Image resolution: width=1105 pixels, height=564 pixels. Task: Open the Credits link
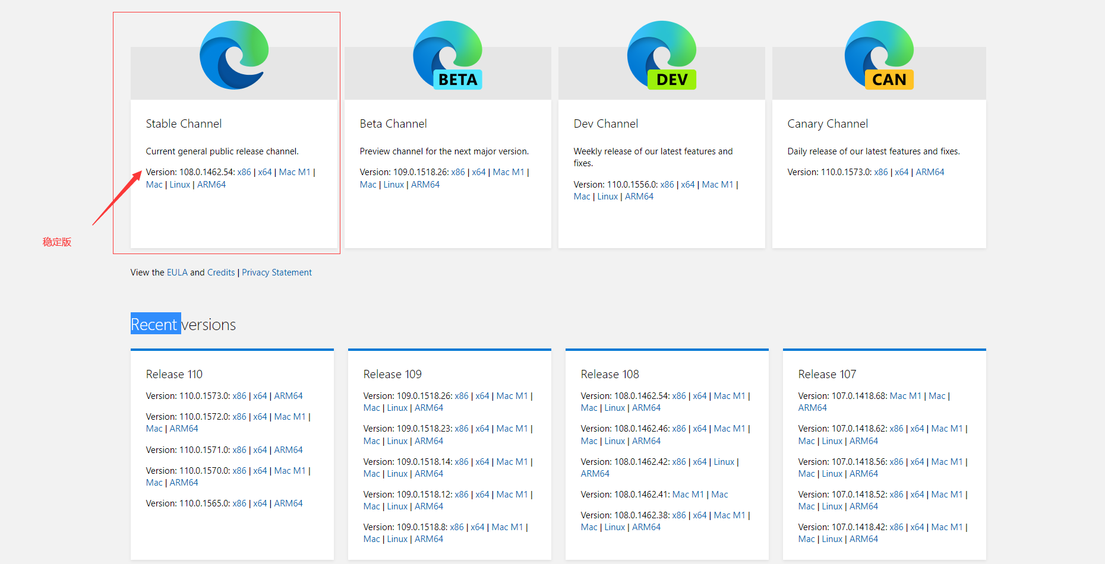pyautogui.click(x=221, y=273)
